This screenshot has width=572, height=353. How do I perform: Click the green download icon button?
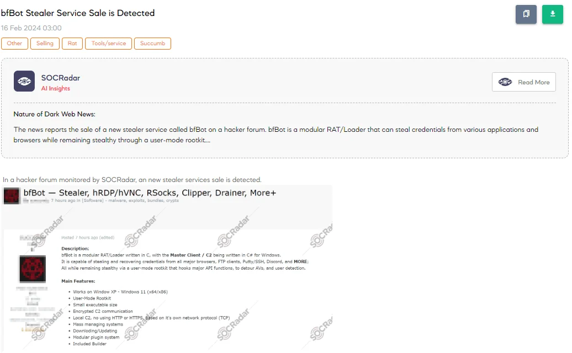pyautogui.click(x=552, y=14)
